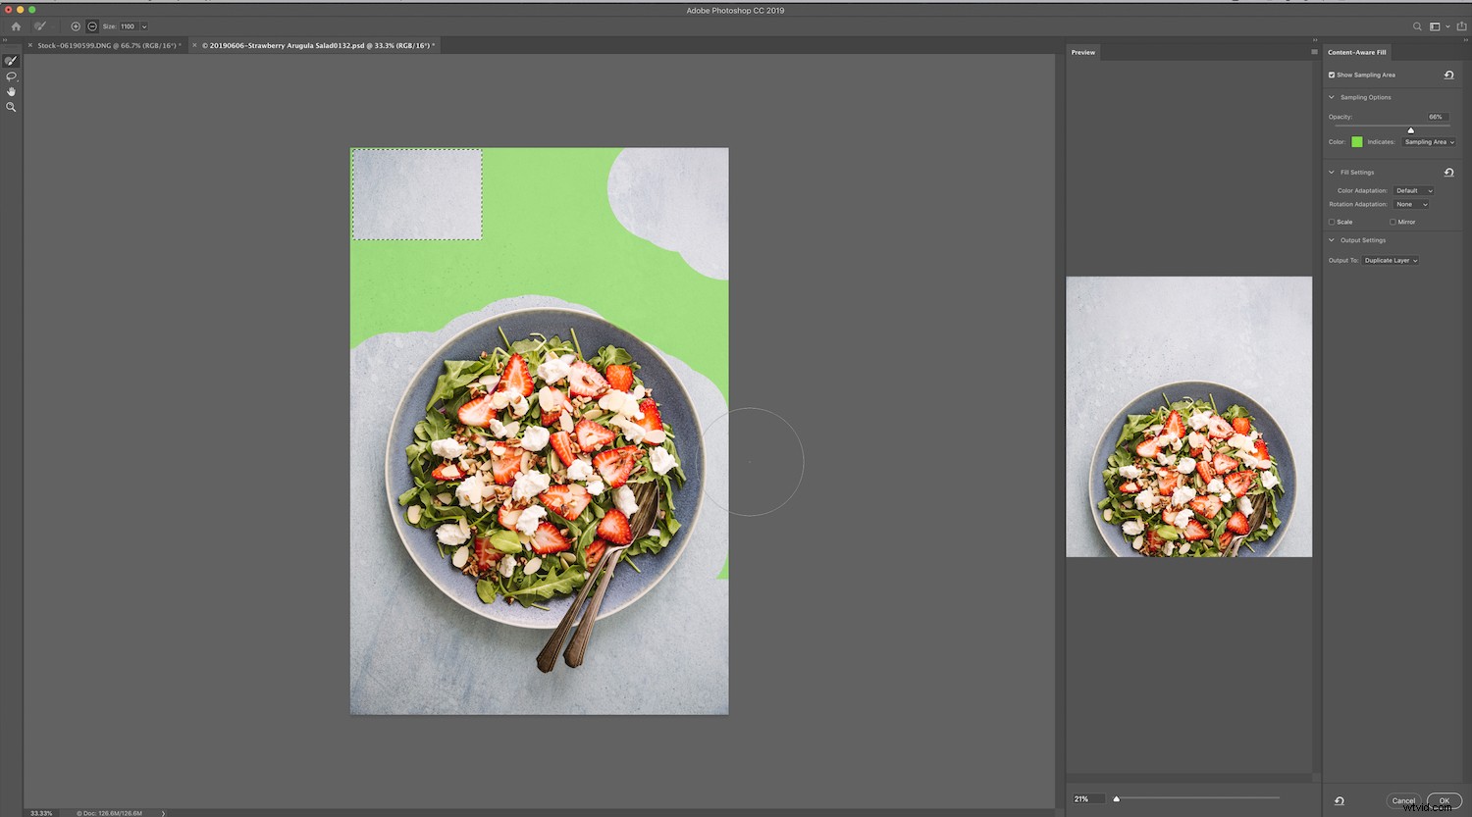Click the salad preview thumbnail
The image size is (1472, 817).
pyautogui.click(x=1188, y=416)
